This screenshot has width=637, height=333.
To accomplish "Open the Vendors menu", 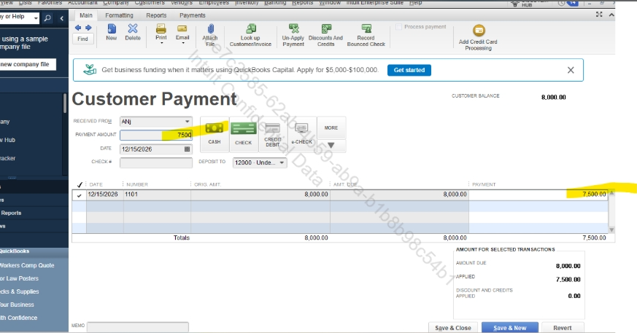I will [182, 2].
